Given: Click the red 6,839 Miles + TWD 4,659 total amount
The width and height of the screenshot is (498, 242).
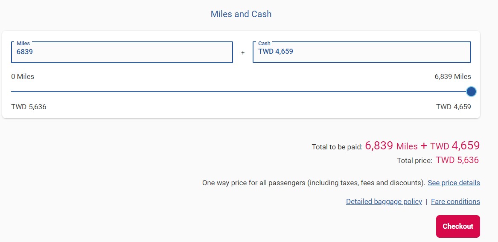Looking at the screenshot, I should [x=422, y=146].
